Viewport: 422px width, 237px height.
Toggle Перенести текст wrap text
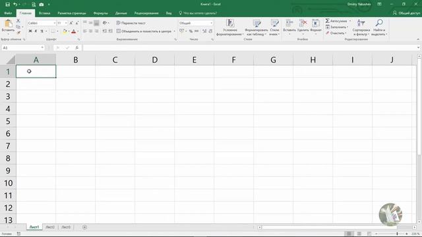coord(131,23)
